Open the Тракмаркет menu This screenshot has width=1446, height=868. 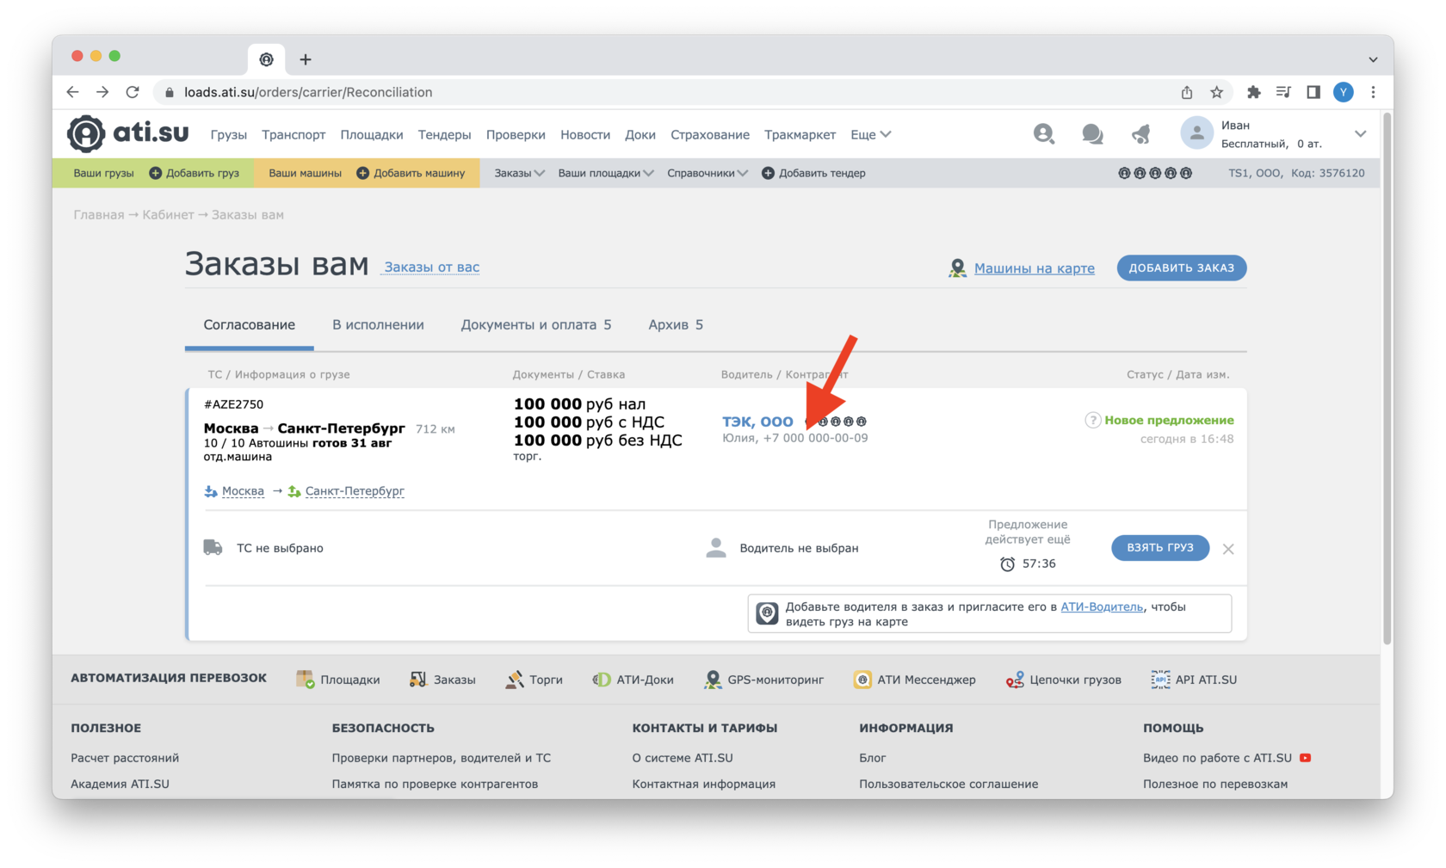tap(800, 134)
